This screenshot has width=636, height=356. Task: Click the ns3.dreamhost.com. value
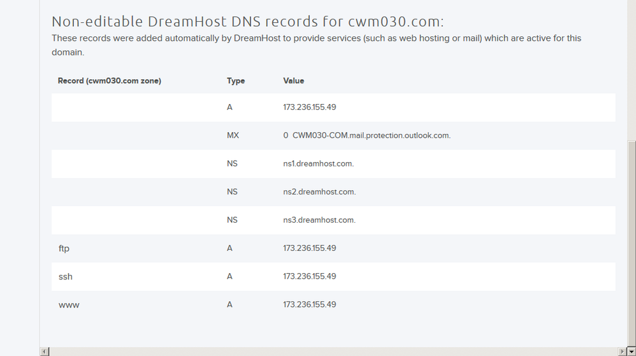(x=319, y=220)
